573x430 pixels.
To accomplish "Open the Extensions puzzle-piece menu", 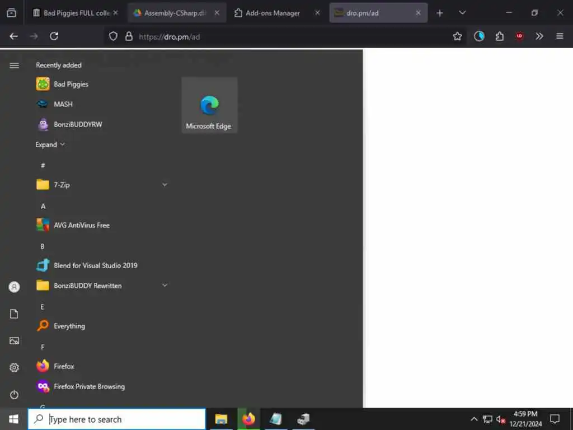I will click(x=500, y=36).
